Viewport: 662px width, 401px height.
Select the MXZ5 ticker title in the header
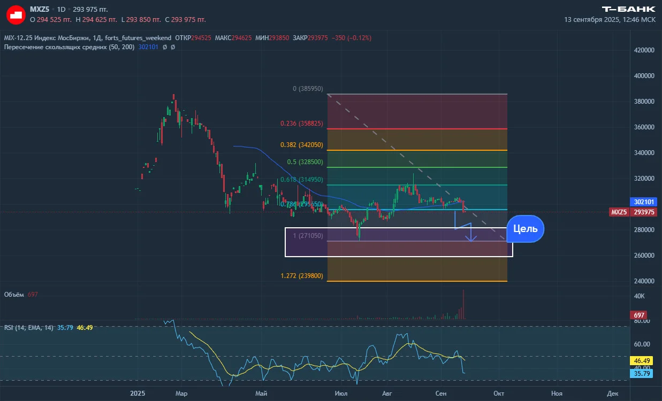tap(40, 10)
